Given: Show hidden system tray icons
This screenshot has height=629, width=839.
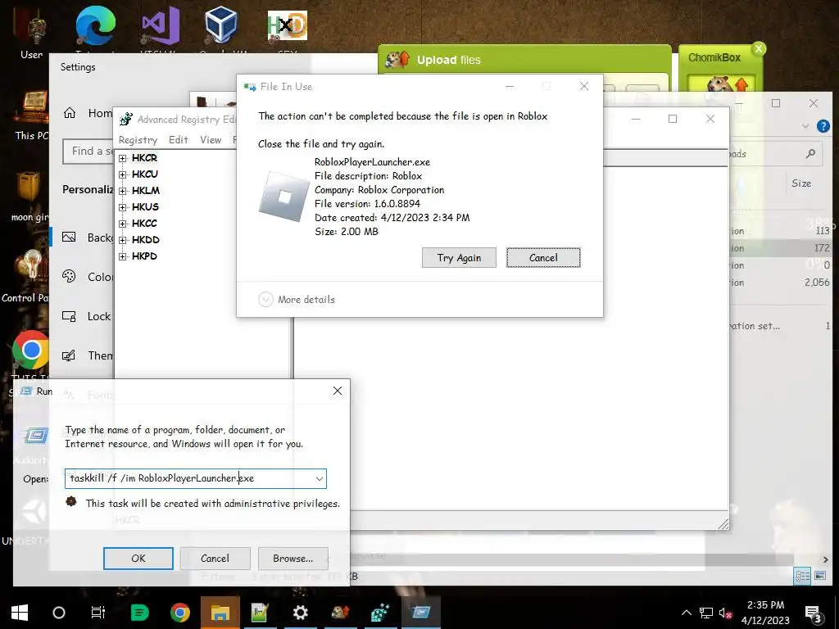Looking at the screenshot, I should tap(687, 613).
